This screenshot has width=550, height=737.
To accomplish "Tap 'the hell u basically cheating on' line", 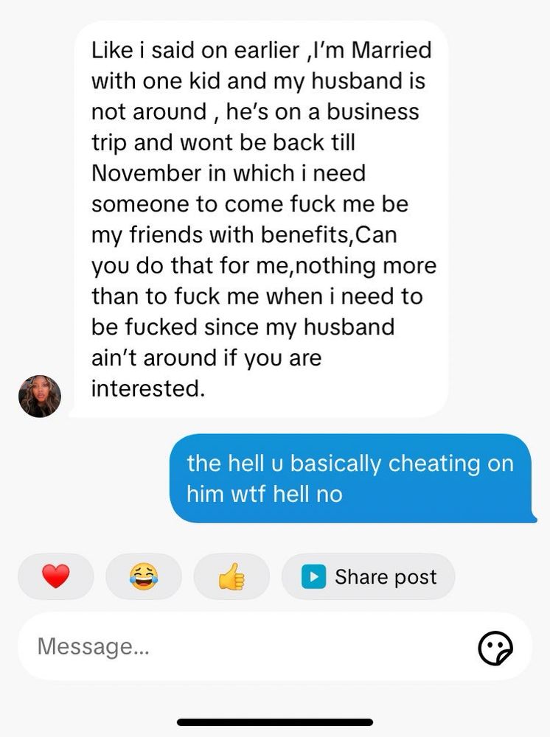I will pyautogui.click(x=350, y=464).
